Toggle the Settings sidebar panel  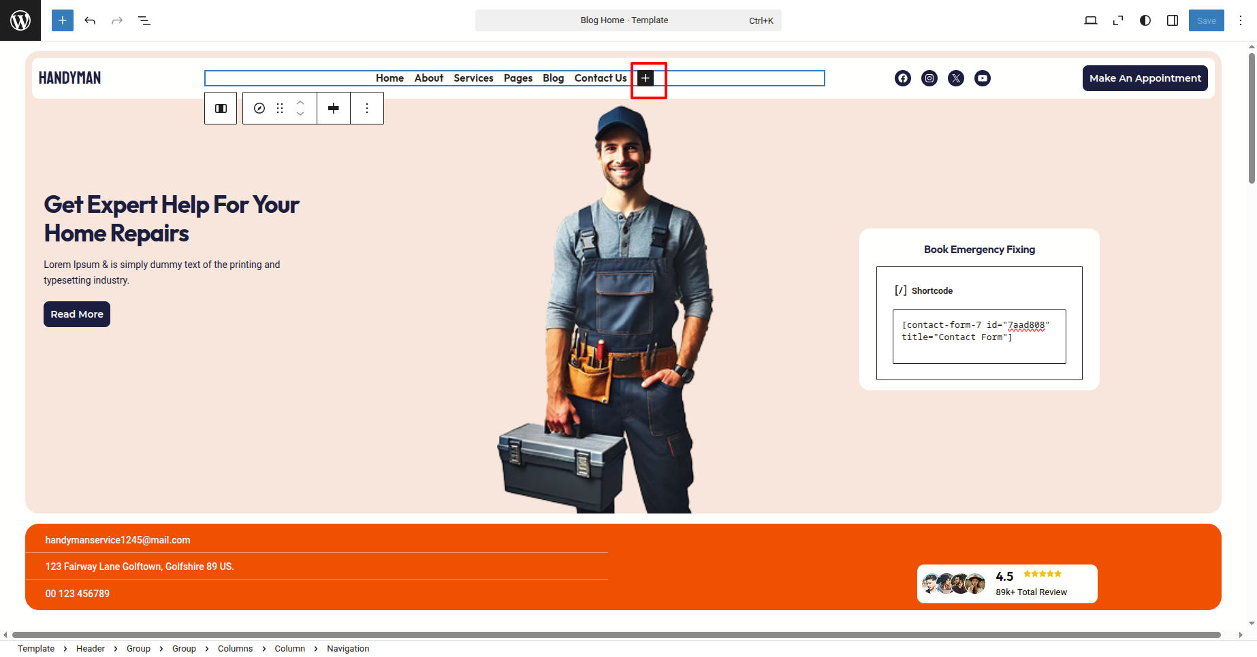(x=1173, y=20)
